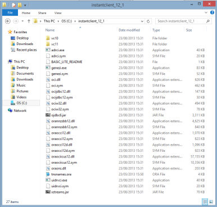Select the oci.dll file icon
The width and height of the screenshot is (217, 207).
48,79
